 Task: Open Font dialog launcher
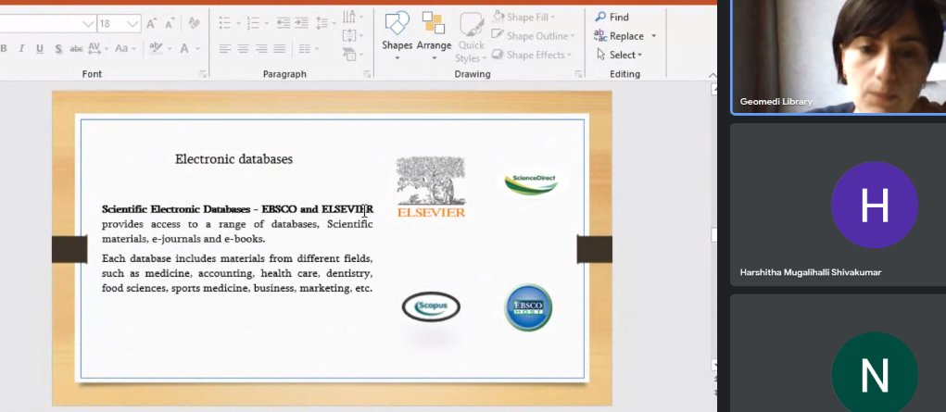click(203, 74)
